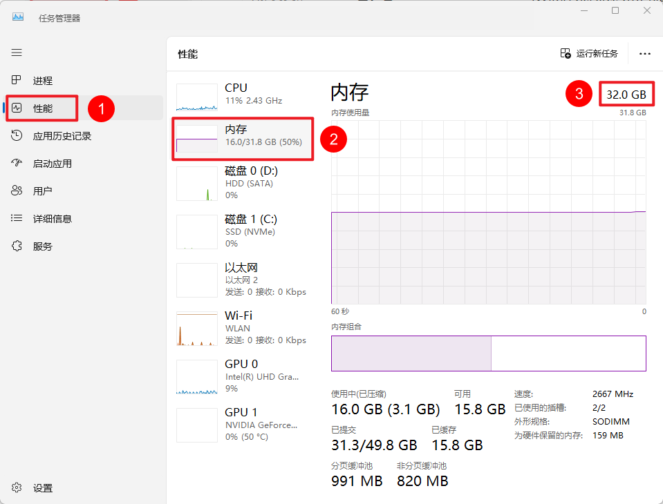Click the 性能 page title header
663x504 pixels.
tap(188, 54)
